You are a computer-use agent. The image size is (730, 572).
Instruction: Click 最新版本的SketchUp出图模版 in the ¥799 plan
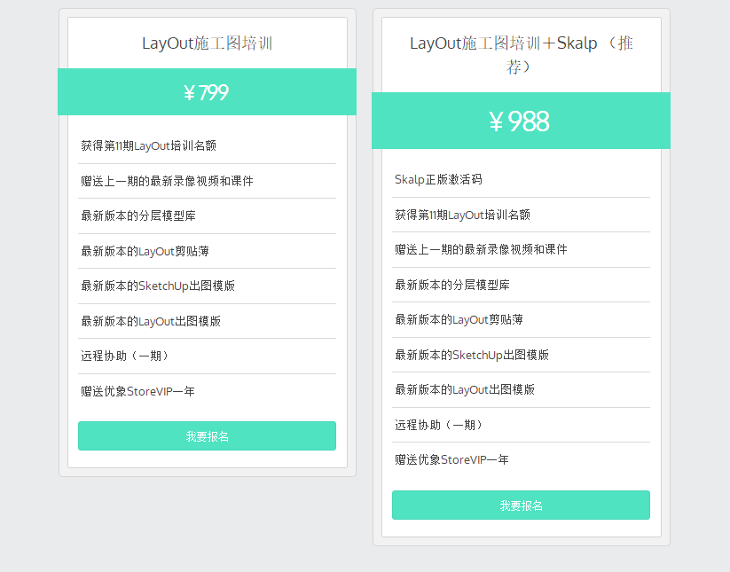(158, 286)
